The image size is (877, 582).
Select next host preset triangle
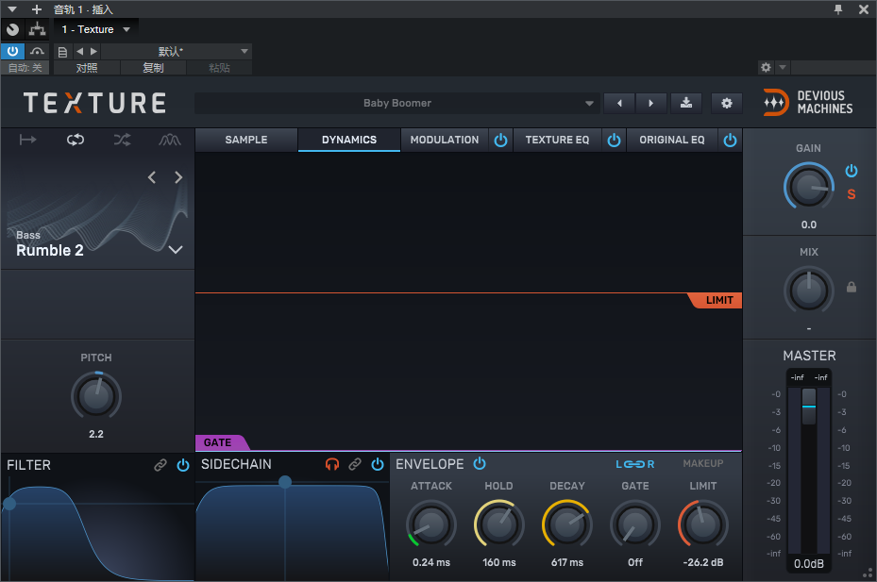pyautogui.click(x=93, y=52)
